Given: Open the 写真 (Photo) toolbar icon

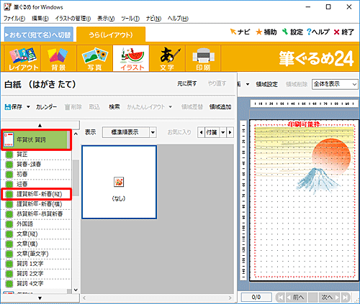Looking at the screenshot, I should 94,58.
